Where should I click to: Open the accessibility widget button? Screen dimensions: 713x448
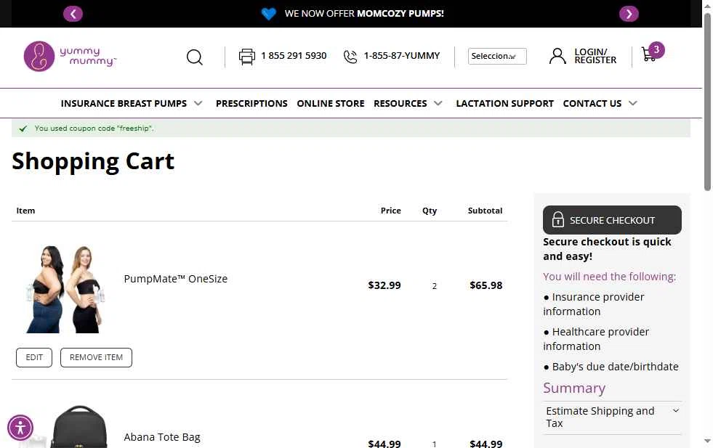pyautogui.click(x=20, y=428)
